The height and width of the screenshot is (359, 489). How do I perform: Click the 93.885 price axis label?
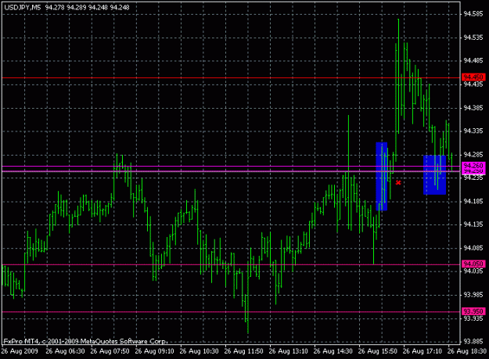pos(473,341)
